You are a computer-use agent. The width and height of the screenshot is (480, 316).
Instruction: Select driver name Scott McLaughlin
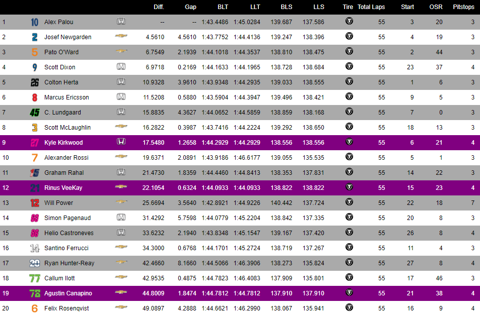click(67, 128)
